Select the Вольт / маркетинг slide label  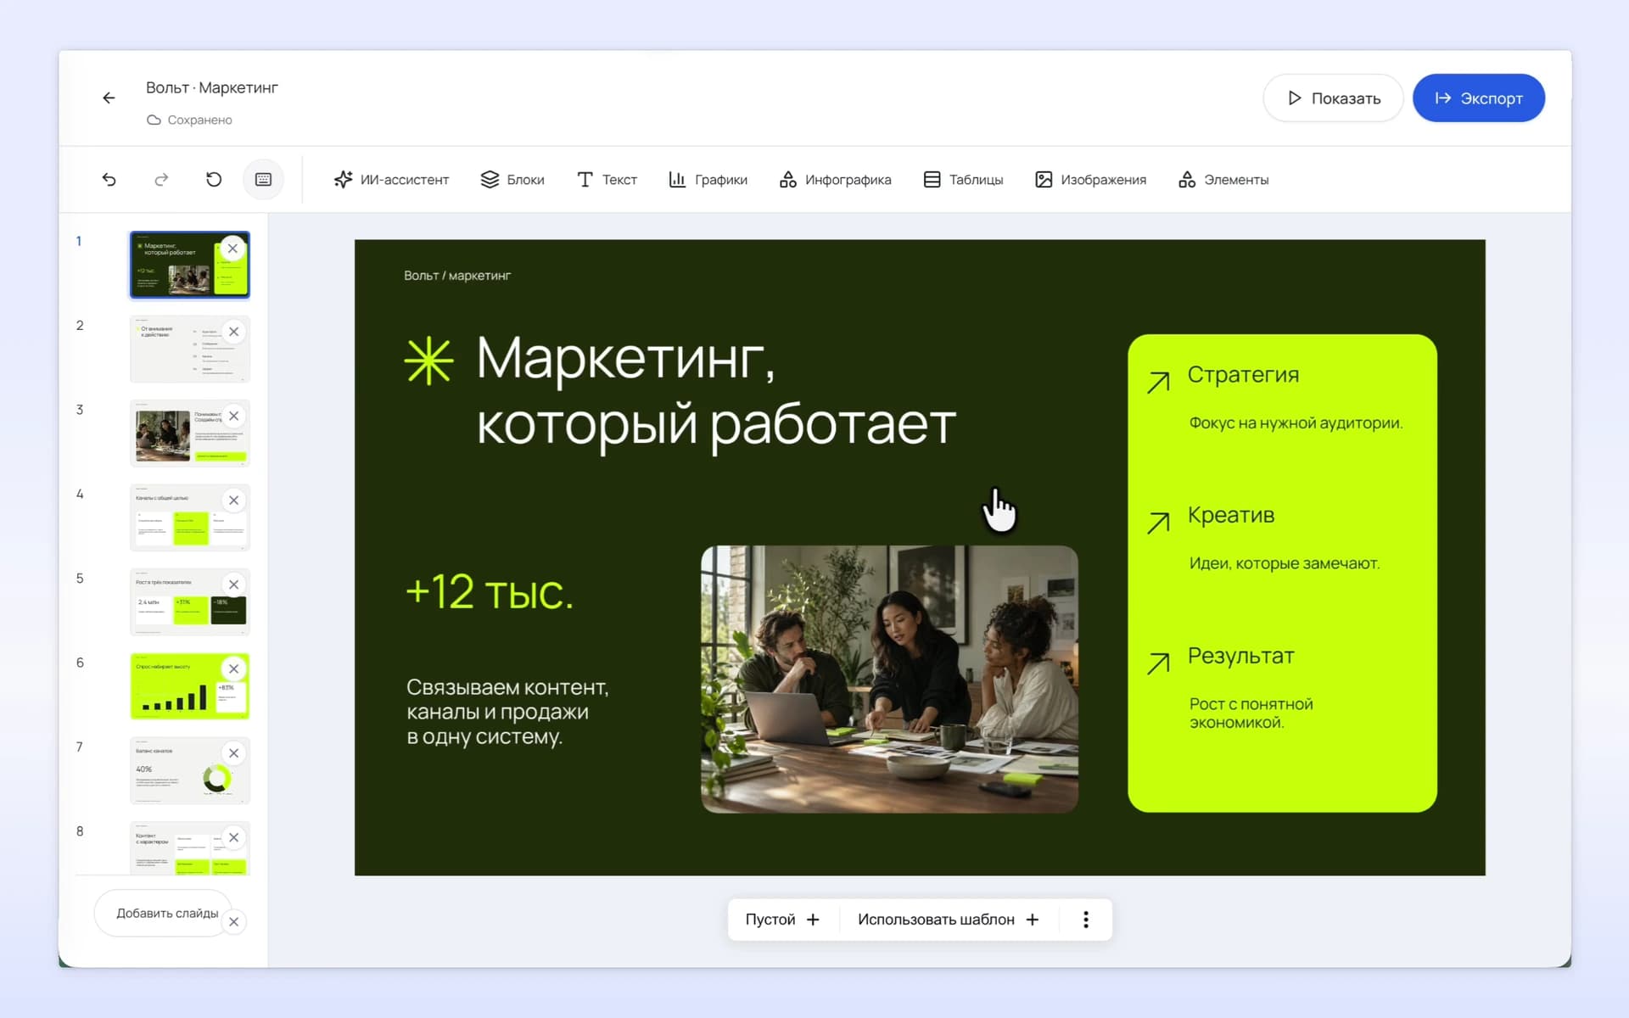coord(457,276)
